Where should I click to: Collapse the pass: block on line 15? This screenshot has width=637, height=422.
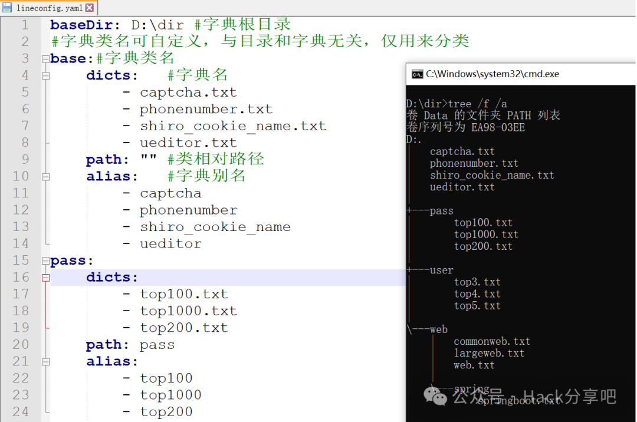point(46,261)
